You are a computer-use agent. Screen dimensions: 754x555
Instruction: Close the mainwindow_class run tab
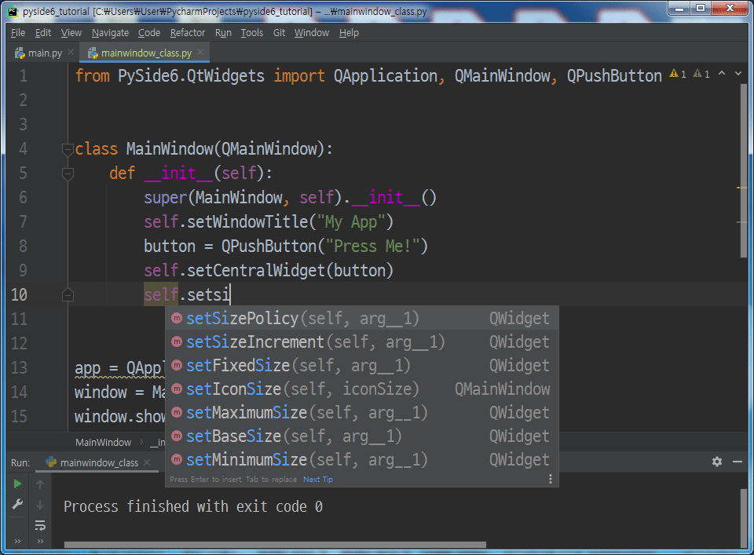147,462
